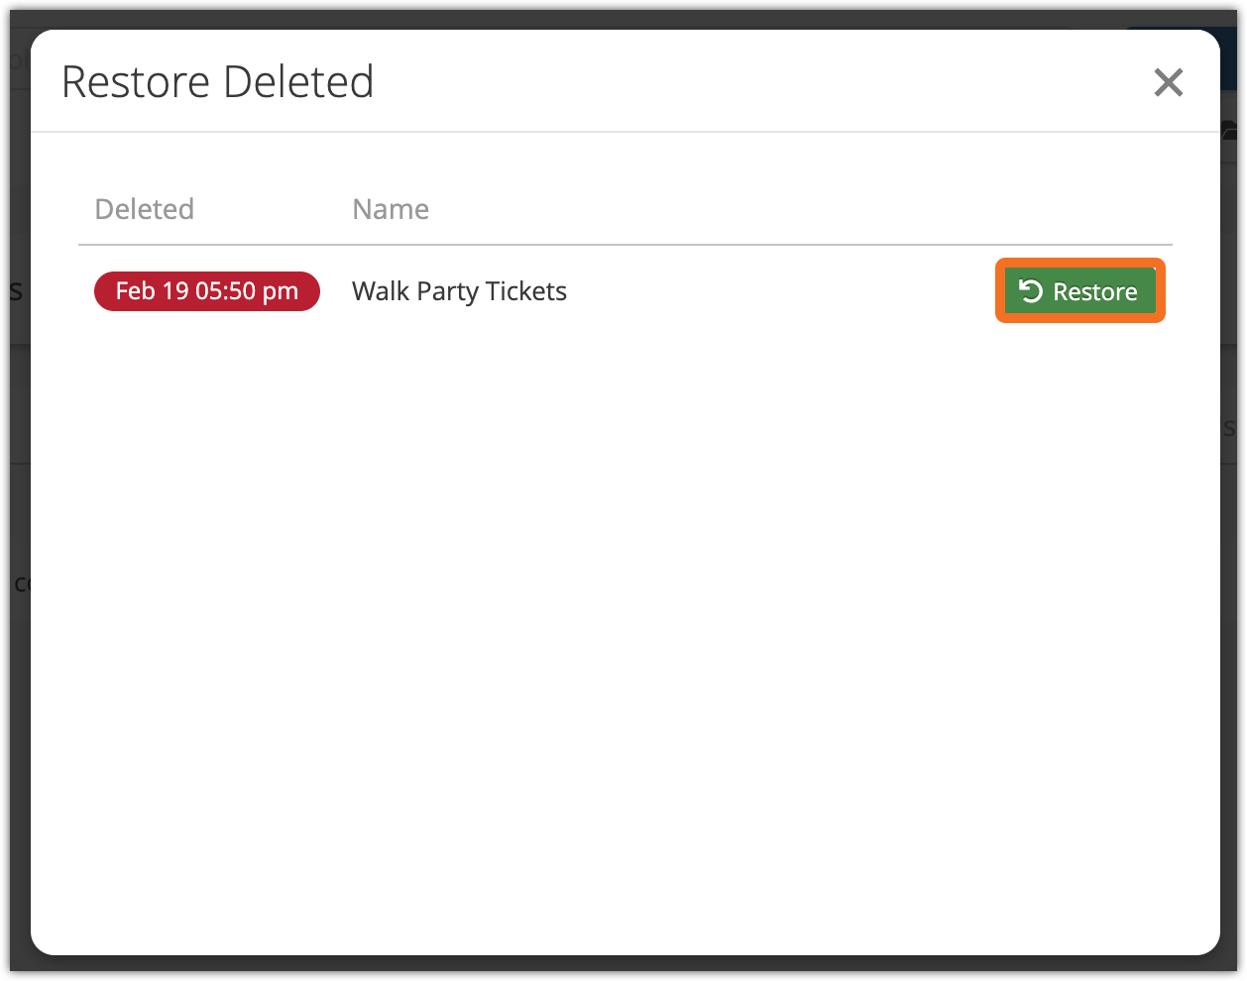Click the red Feb 19 05:50 pm badge
1247x981 pixels.
click(x=206, y=291)
